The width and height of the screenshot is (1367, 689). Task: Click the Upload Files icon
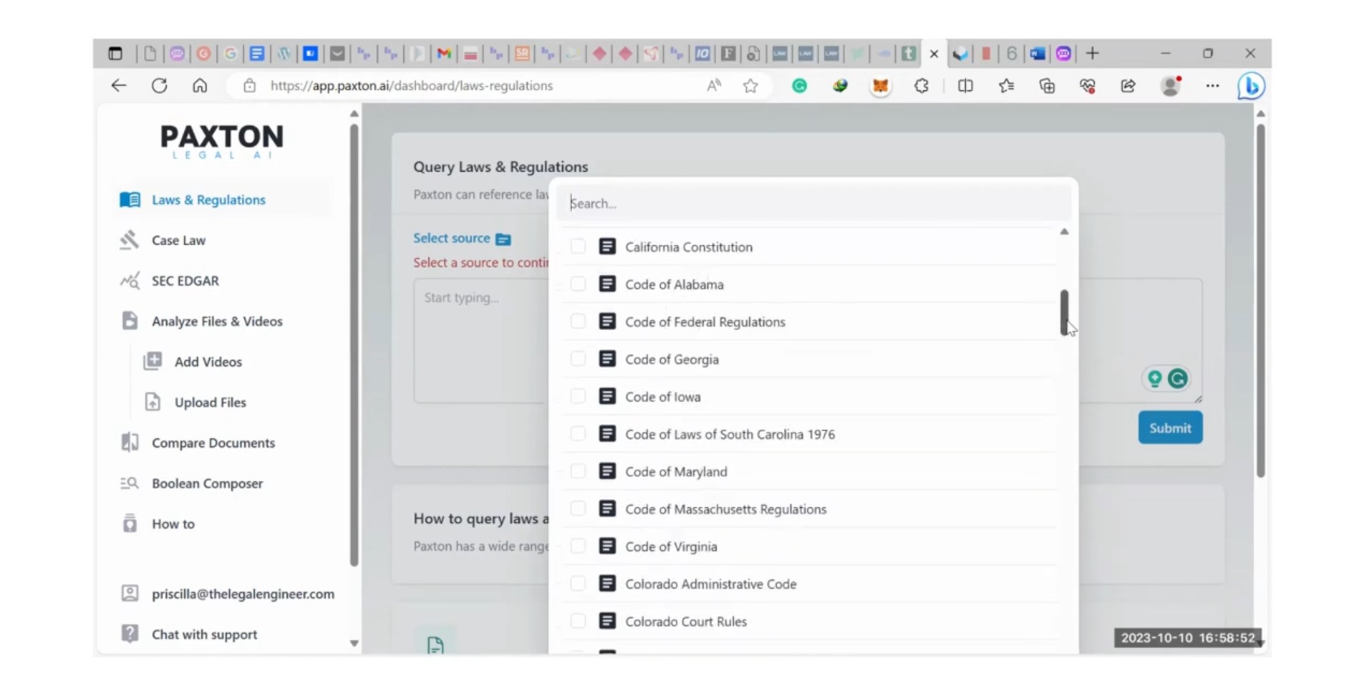click(x=153, y=402)
